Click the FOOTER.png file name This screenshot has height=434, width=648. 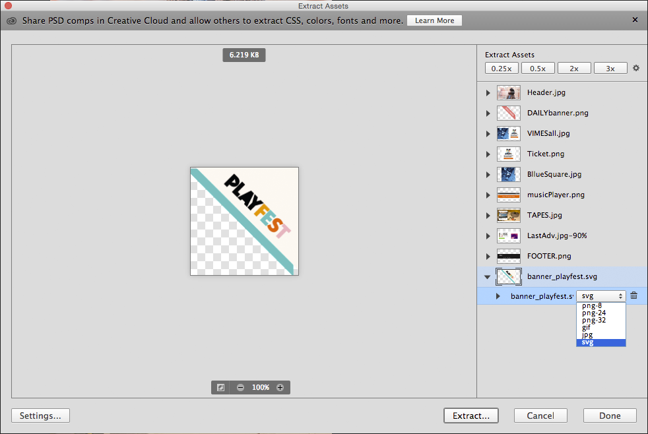click(549, 256)
